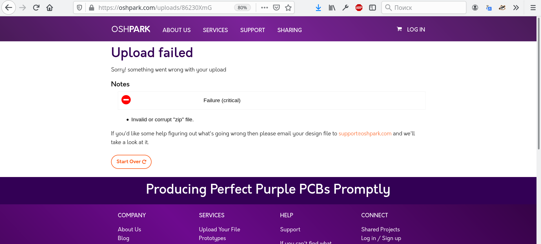The width and height of the screenshot is (541, 244).
Task: Expand the toolbar overflow chevron
Action: tap(516, 8)
